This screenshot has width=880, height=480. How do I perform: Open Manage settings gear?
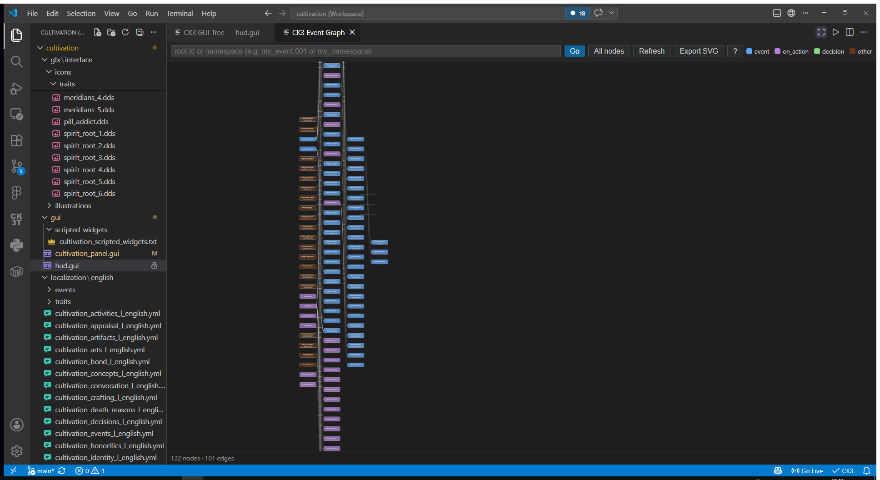[x=17, y=451]
